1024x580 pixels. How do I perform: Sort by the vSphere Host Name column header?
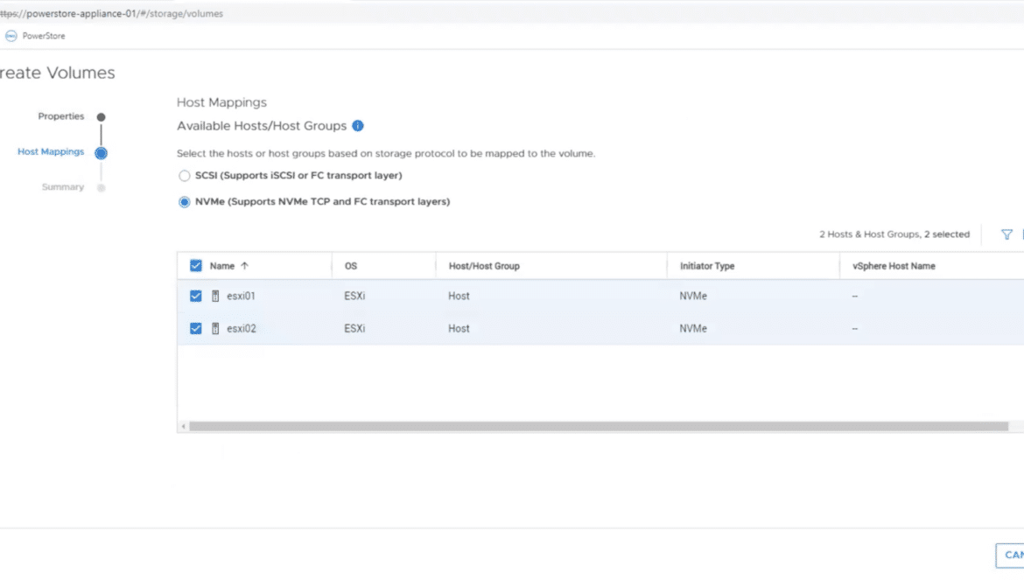(894, 266)
